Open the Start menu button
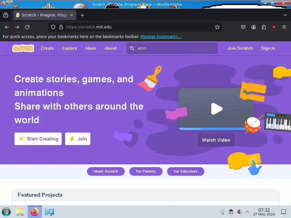Image resolution: width=291 pixels, height=218 pixels. coord(6,212)
